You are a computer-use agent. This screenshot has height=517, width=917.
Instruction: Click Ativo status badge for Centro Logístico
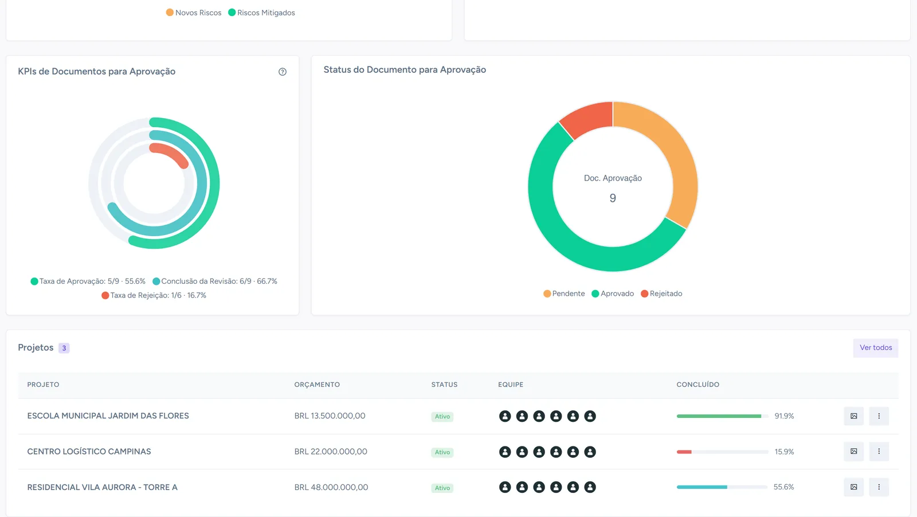[x=442, y=452]
